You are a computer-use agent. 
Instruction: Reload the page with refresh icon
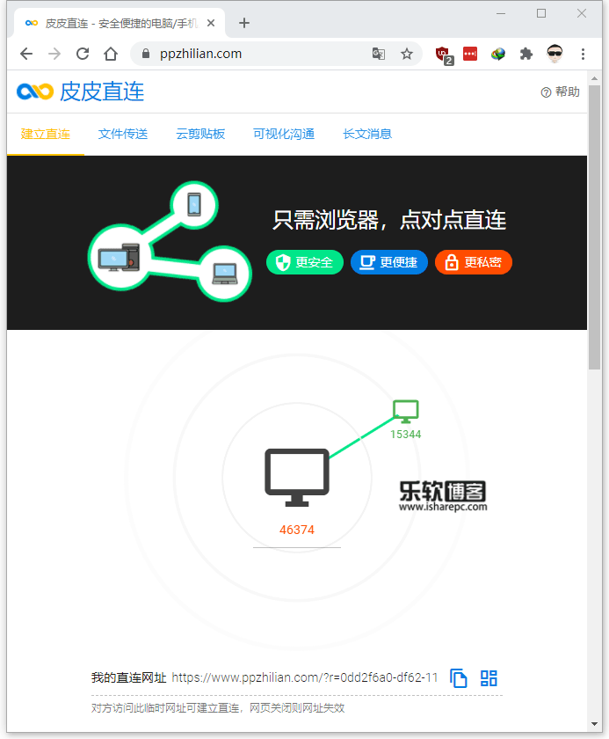[83, 54]
